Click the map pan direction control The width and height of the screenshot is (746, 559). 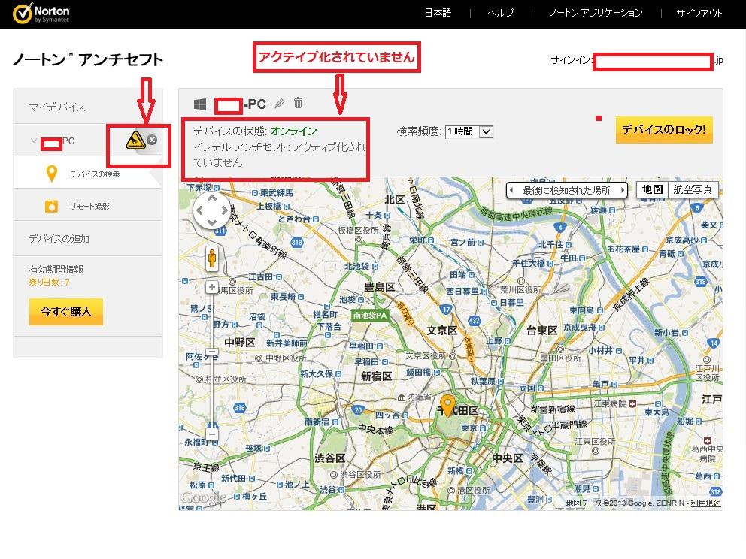(x=212, y=210)
